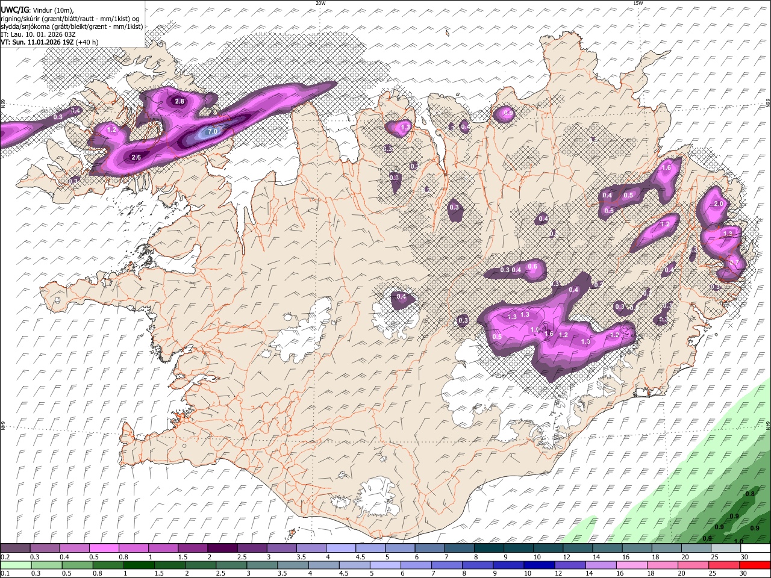Select the violet 12 rain scale swatch
This screenshot has width=771, height=578.
(x=569, y=565)
